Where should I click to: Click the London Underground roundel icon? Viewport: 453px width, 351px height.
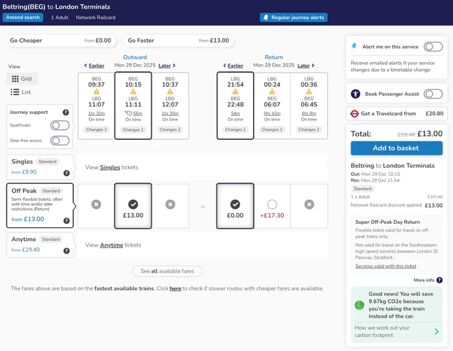tap(354, 113)
